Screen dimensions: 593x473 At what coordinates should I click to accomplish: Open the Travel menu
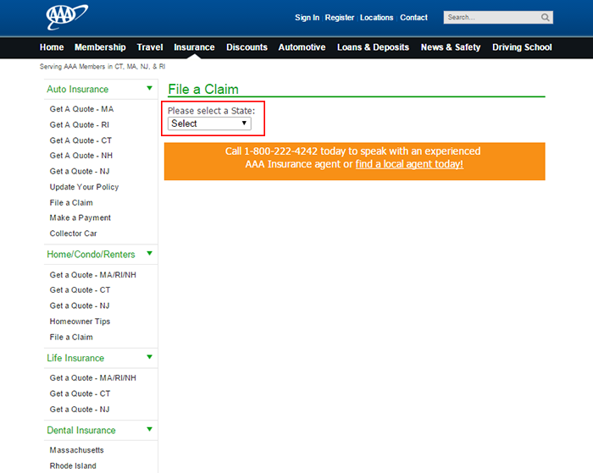(150, 47)
